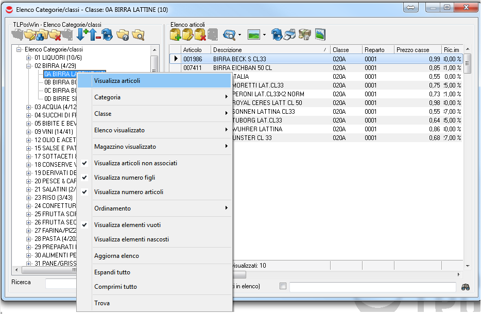Click the add new article icon
Image resolution: width=481 pixels, height=314 pixels.
[x=175, y=35]
